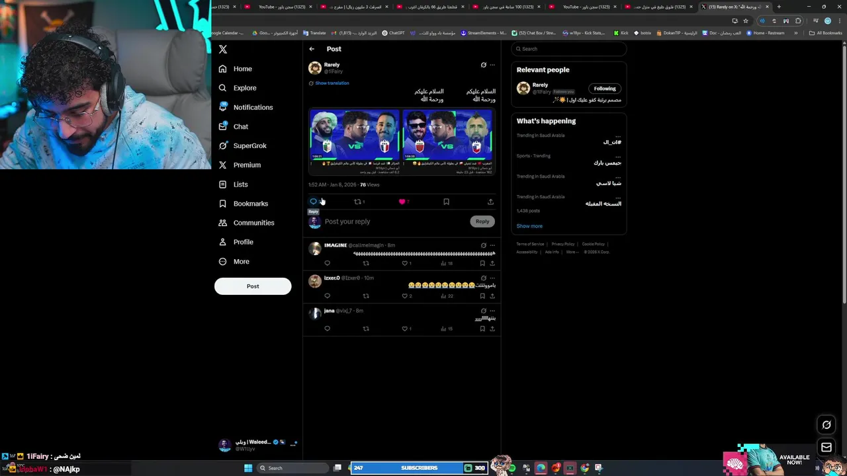The height and width of the screenshot is (476, 847).
Task: Open Premium in the sidebar
Action: [239, 165]
